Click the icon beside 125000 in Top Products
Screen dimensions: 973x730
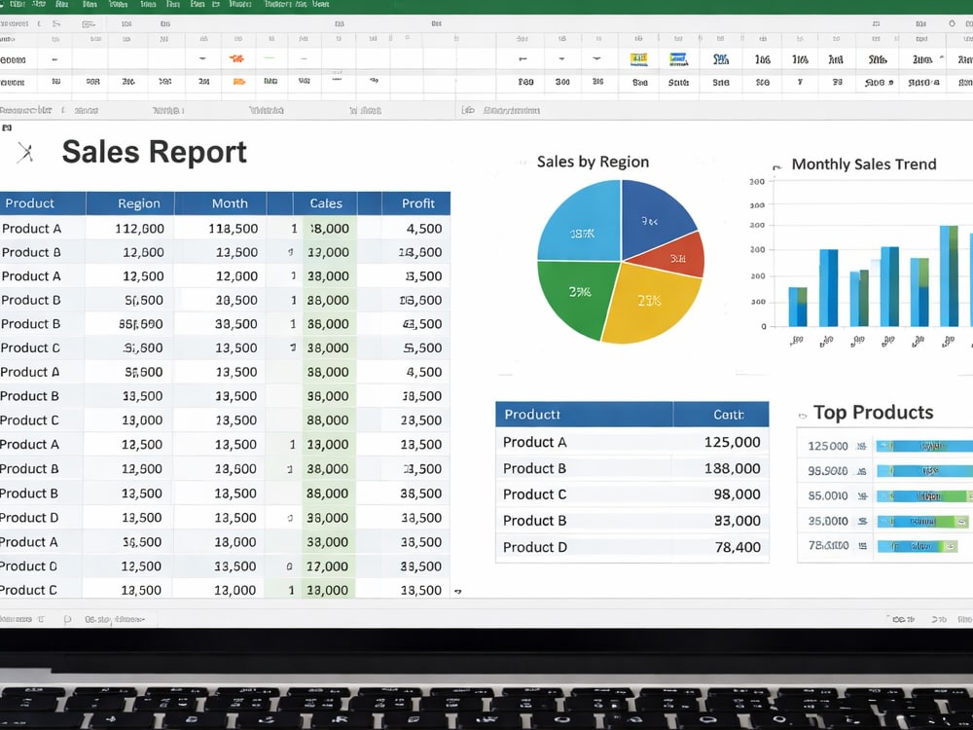[862, 446]
